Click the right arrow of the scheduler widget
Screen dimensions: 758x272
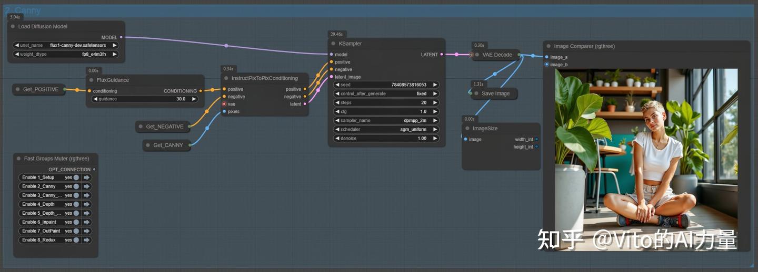click(x=435, y=129)
